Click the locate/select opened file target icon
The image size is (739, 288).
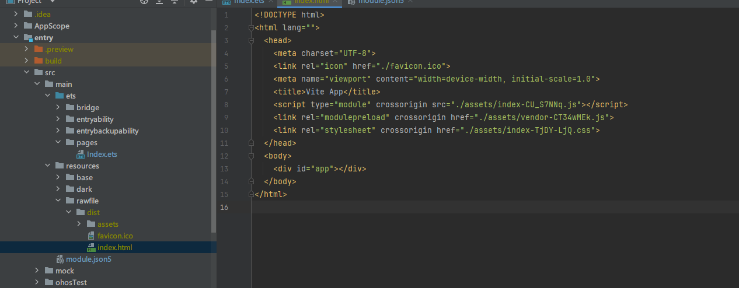click(145, 2)
